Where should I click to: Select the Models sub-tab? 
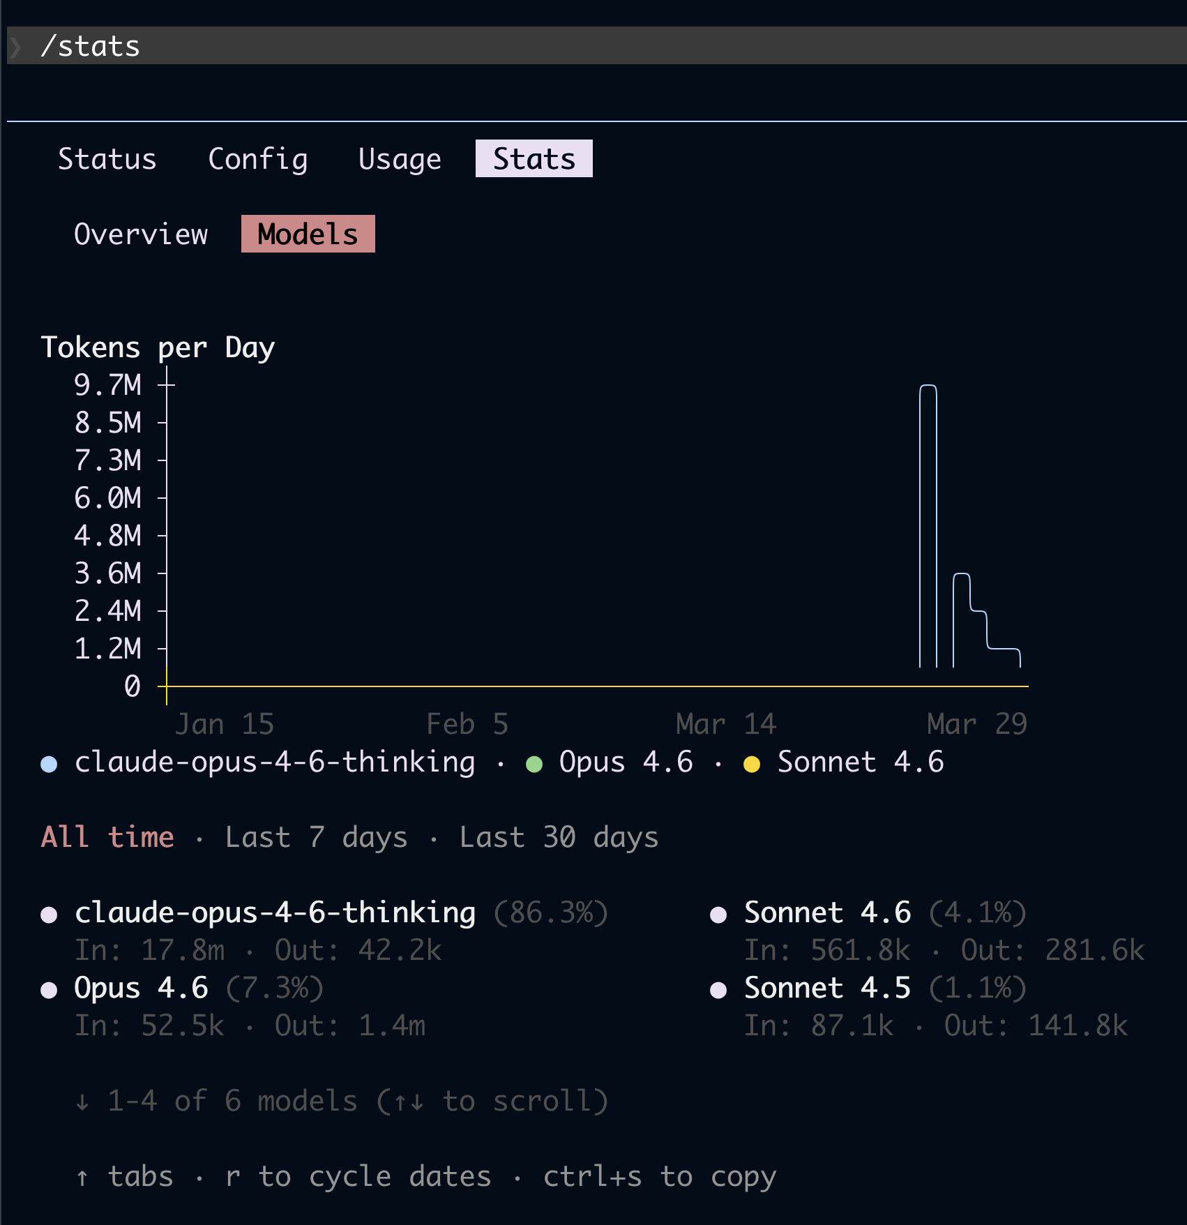point(308,234)
